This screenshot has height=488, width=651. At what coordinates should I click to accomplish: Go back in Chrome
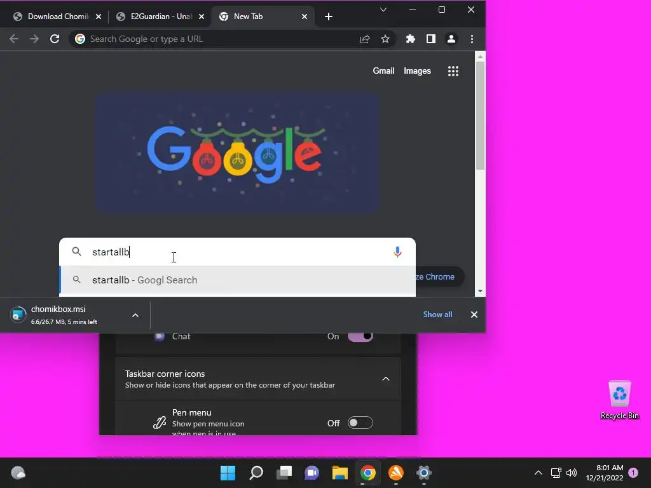pos(14,39)
